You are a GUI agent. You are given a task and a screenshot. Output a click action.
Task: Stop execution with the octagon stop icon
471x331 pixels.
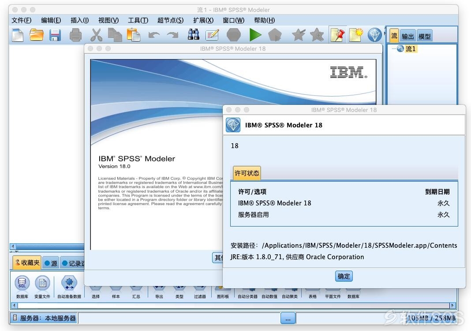[x=234, y=35]
